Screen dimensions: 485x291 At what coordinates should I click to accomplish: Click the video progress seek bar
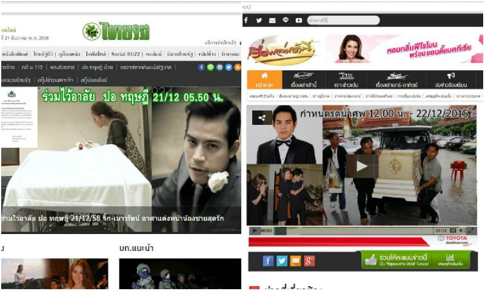point(353,231)
